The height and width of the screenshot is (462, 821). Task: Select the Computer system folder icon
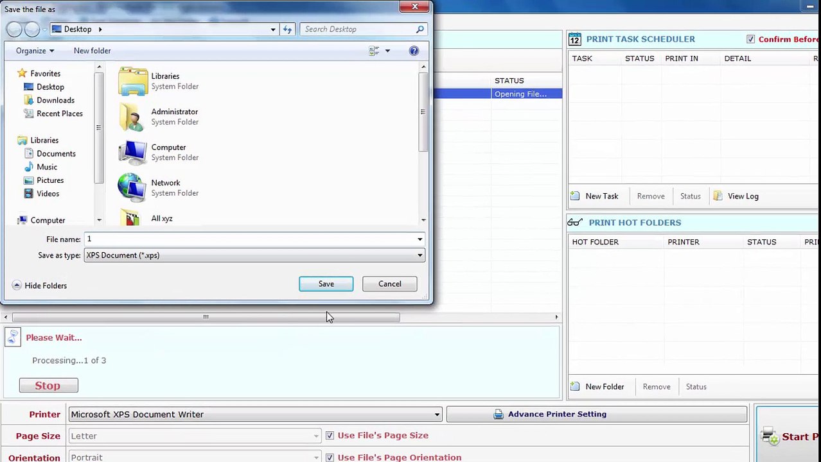pyautogui.click(x=133, y=153)
